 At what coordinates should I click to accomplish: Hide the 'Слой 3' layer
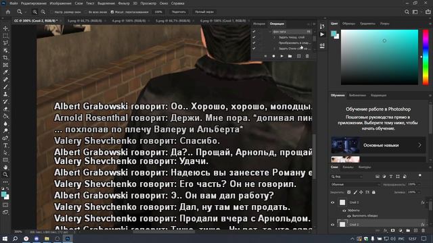click(332, 202)
